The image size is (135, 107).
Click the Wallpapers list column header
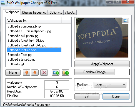(34, 21)
